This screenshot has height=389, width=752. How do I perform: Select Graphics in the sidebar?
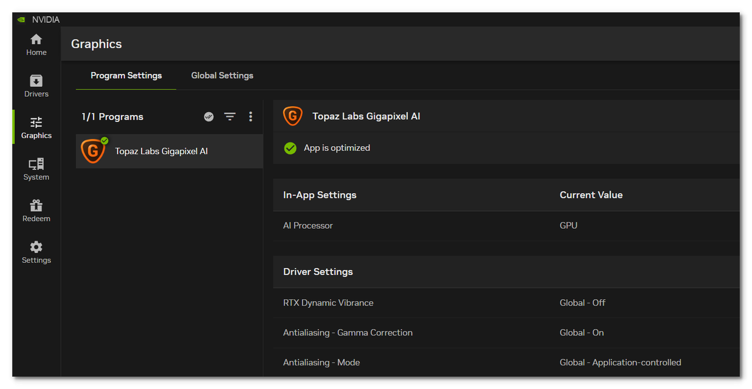pos(36,128)
